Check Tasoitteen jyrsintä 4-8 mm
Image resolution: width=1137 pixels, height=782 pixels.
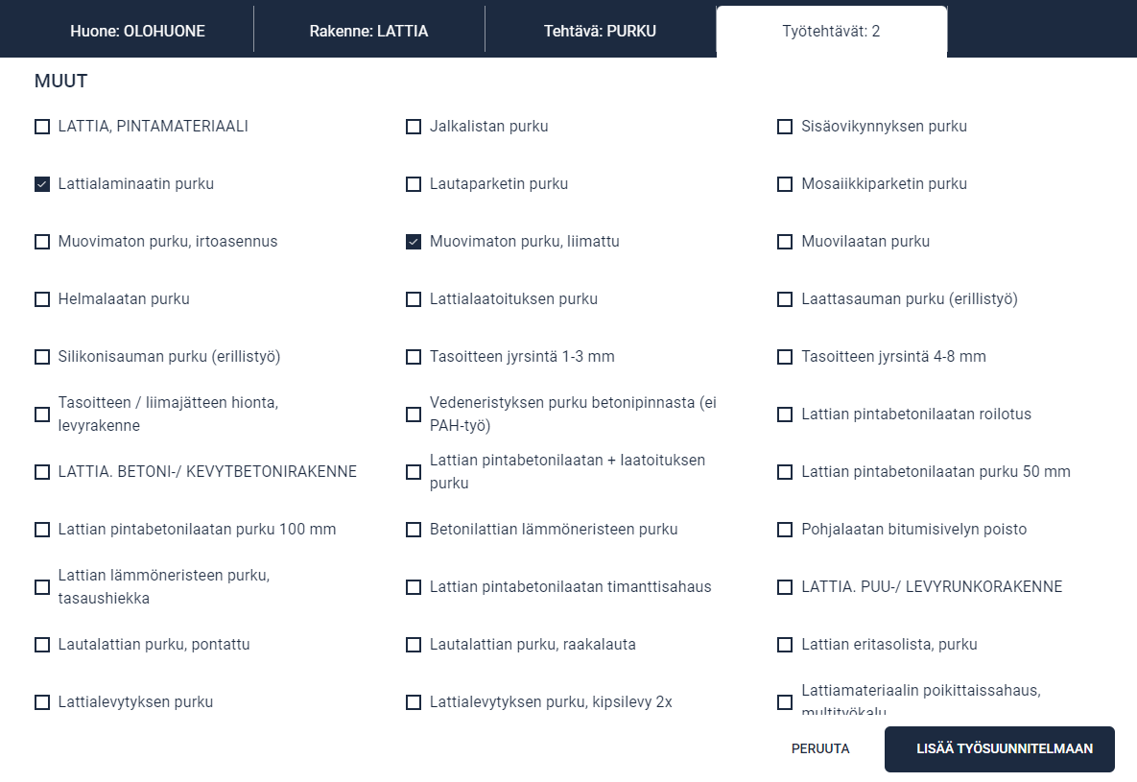click(x=785, y=357)
